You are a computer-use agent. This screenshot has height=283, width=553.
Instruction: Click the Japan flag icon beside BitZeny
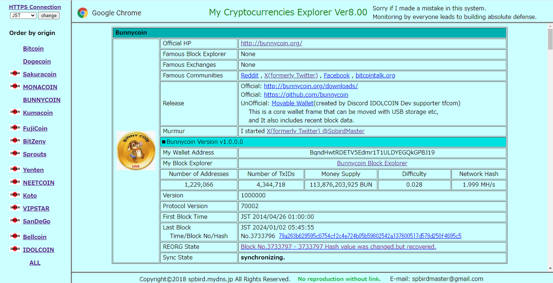(x=14, y=141)
